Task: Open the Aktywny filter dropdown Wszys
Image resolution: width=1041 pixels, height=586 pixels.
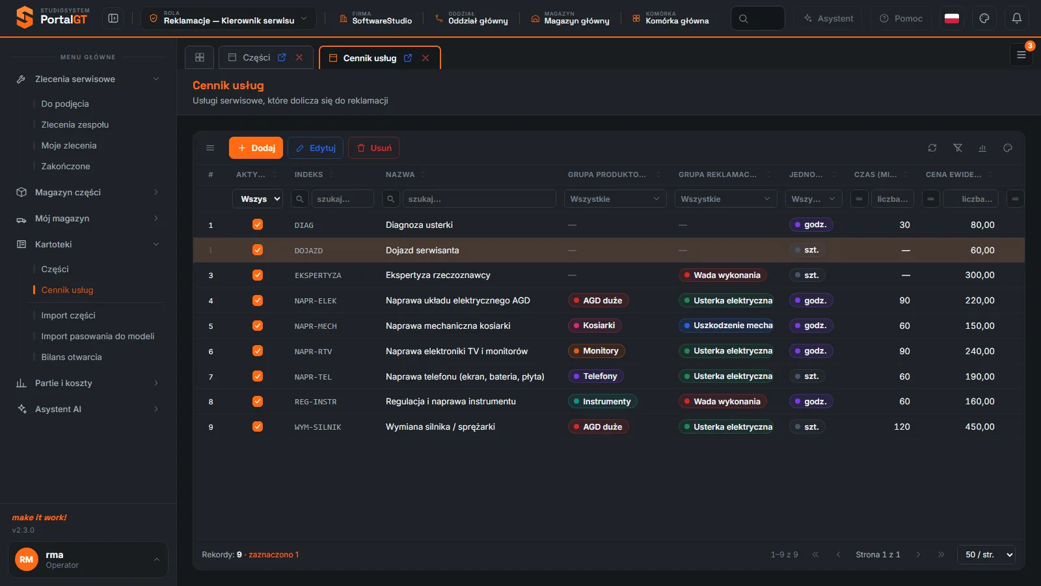Action: (x=258, y=199)
